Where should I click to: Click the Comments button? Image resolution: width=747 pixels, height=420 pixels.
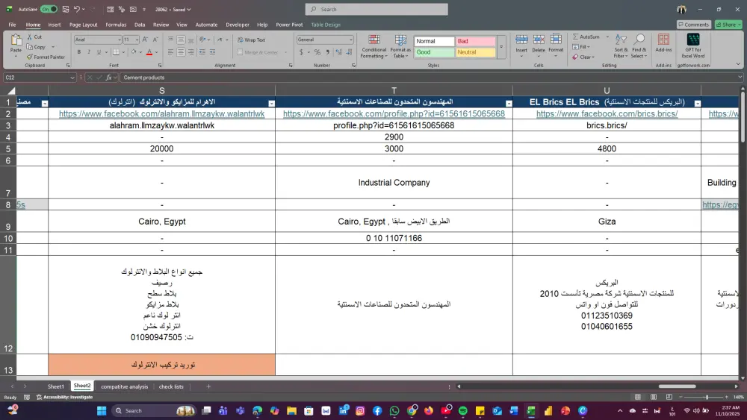(x=694, y=25)
